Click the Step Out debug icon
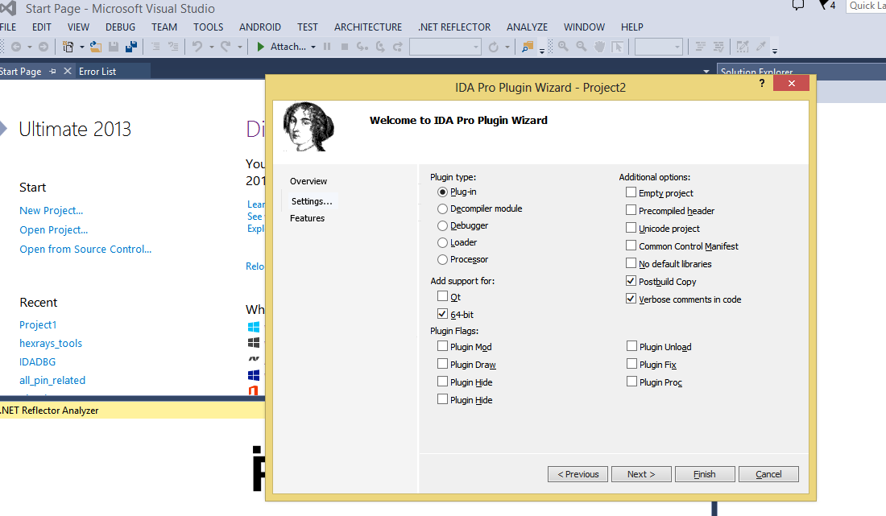The image size is (886, 516). tap(398, 47)
